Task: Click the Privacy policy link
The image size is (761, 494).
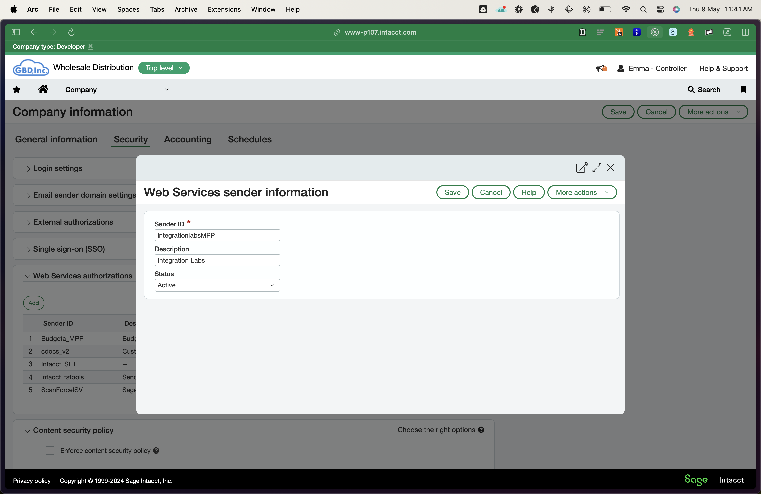Action: point(32,481)
